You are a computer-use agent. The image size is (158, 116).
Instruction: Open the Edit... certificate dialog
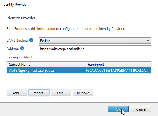coord(61,93)
